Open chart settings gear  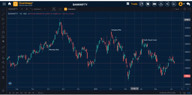pyautogui.click(x=185, y=9)
